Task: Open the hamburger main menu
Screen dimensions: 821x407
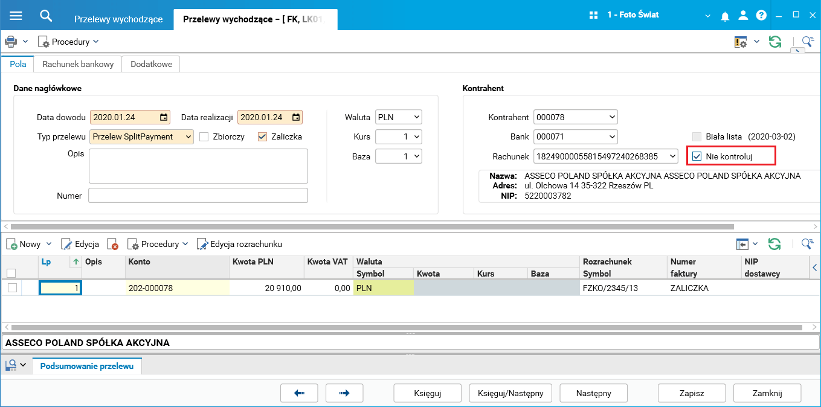Action: [16, 16]
